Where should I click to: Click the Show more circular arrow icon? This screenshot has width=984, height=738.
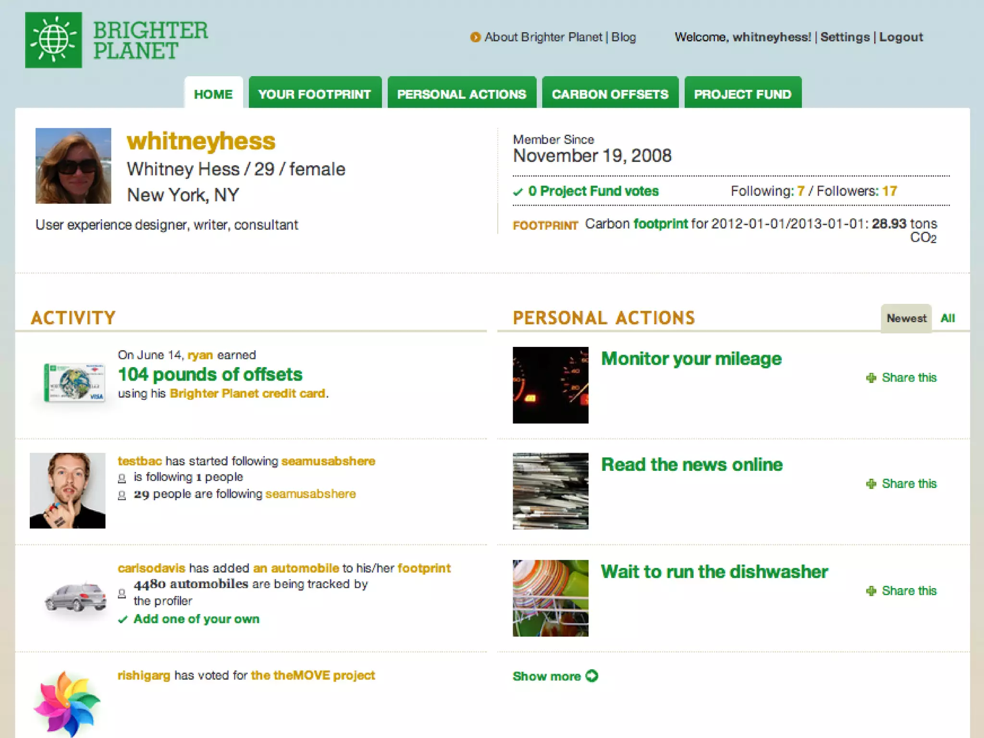coord(592,676)
